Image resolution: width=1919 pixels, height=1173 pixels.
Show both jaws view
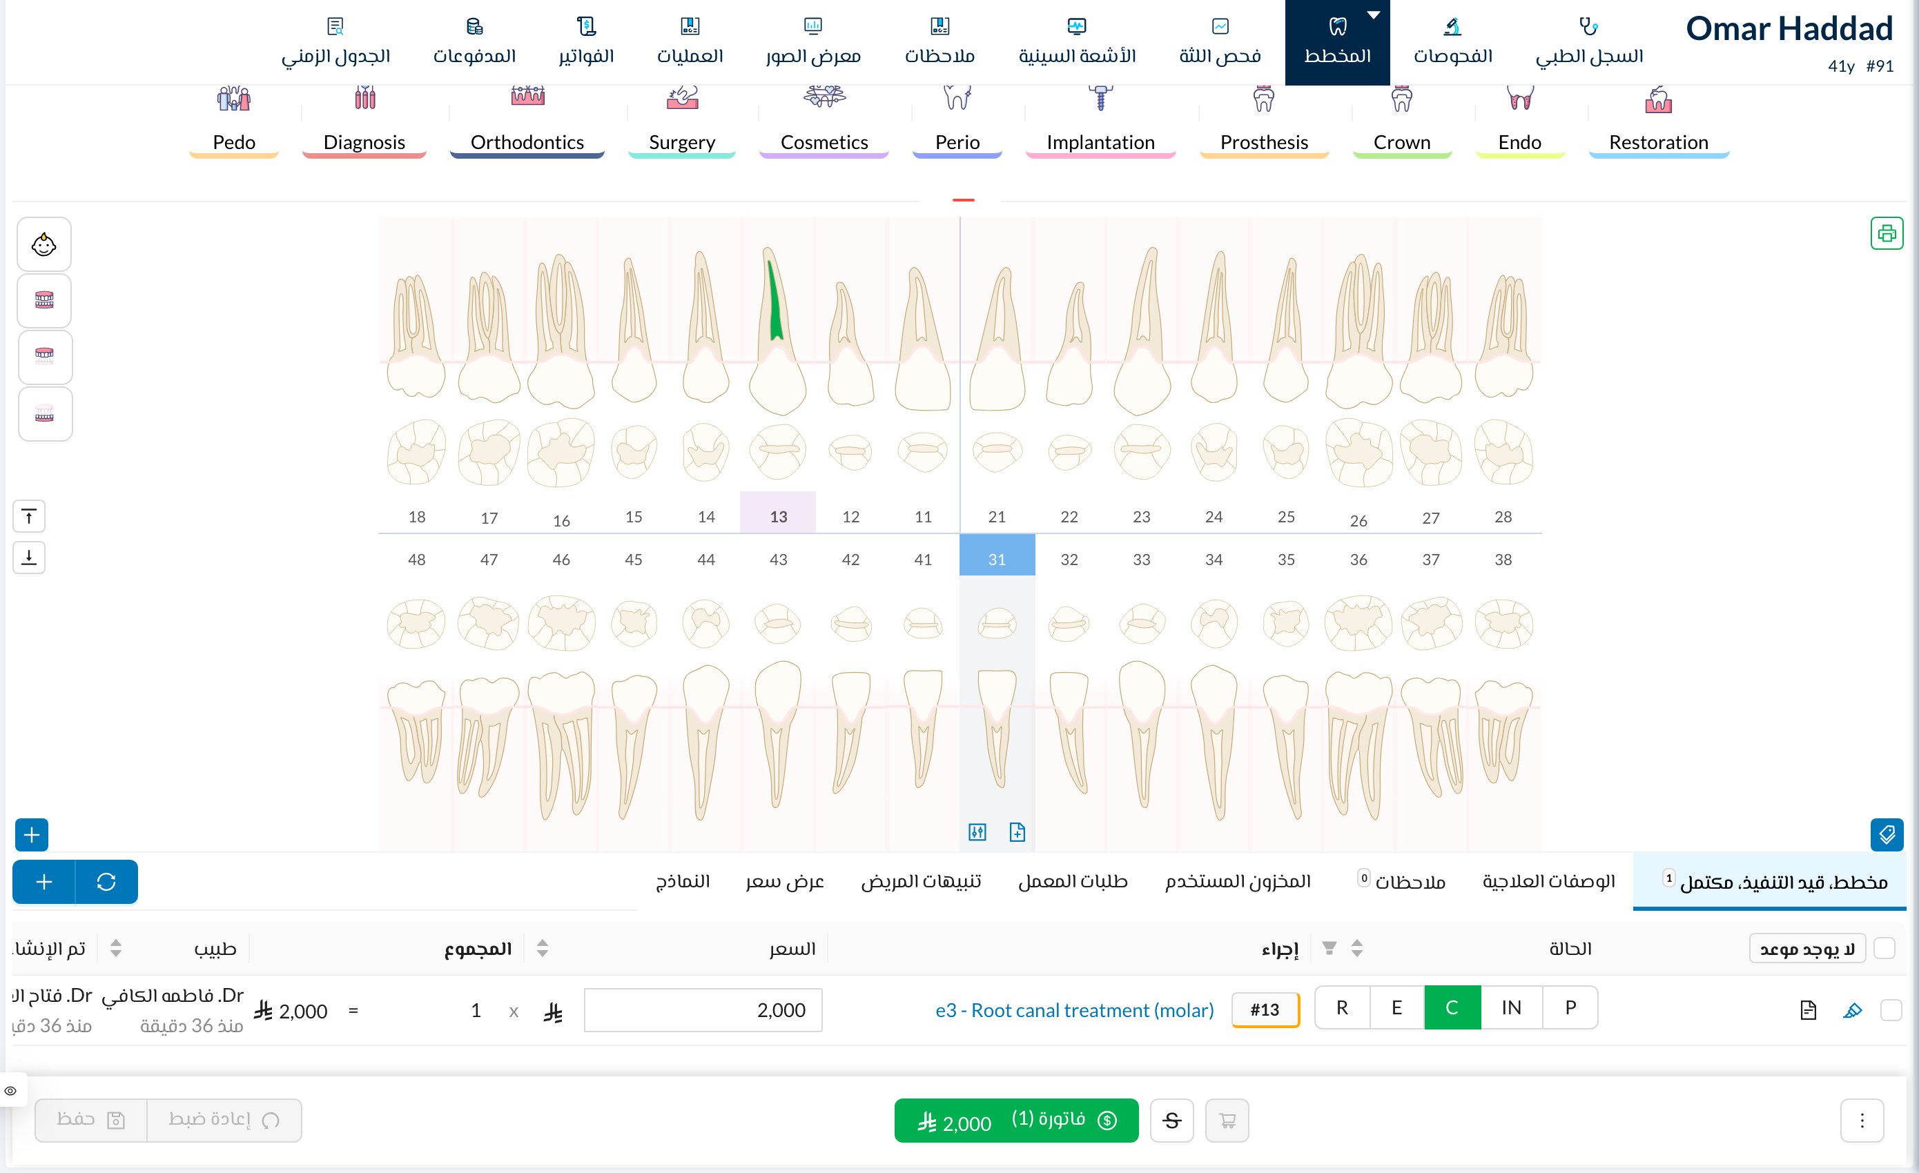tap(44, 300)
